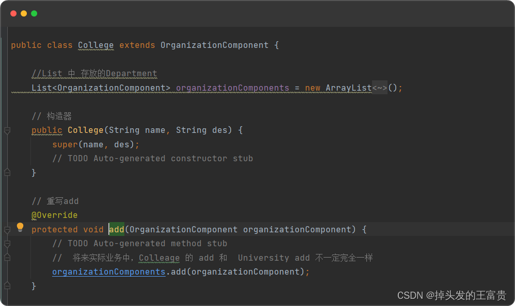The height and width of the screenshot is (306, 515).
Task: Click the green maximize window button
Action: (34, 13)
